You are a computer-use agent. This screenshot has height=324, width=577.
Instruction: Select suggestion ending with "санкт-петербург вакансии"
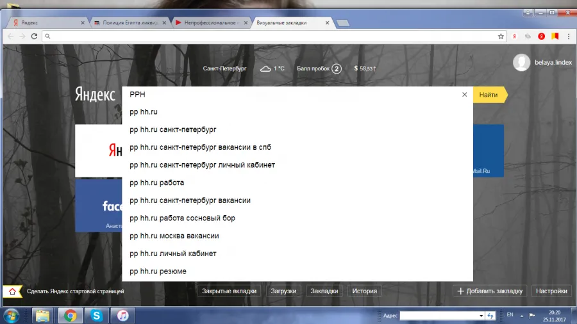(x=297, y=200)
